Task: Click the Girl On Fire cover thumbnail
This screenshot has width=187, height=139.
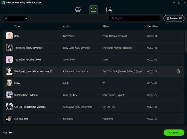Action: click(9, 107)
